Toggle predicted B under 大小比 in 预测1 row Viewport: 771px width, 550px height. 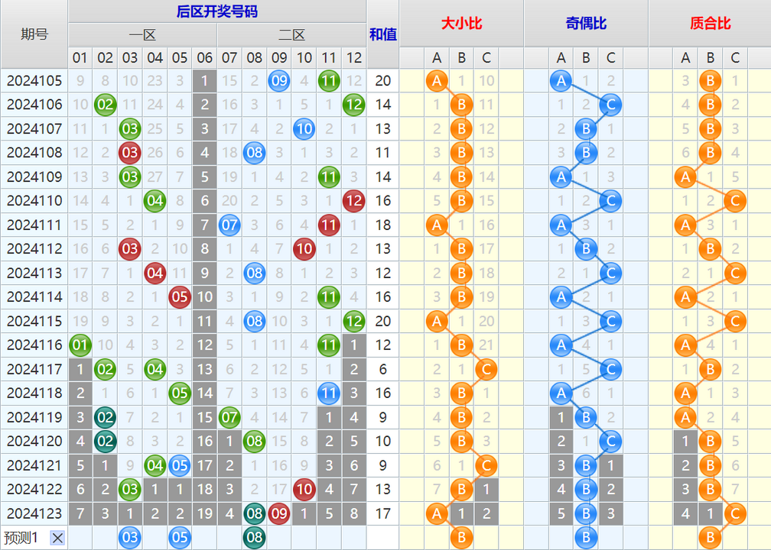pos(461,538)
